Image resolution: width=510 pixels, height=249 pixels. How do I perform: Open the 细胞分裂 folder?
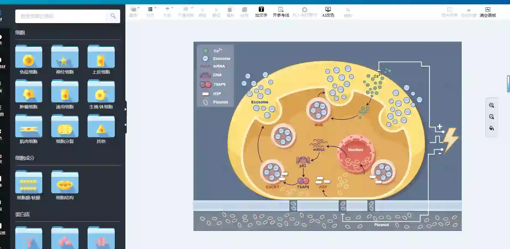pyautogui.click(x=65, y=129)
